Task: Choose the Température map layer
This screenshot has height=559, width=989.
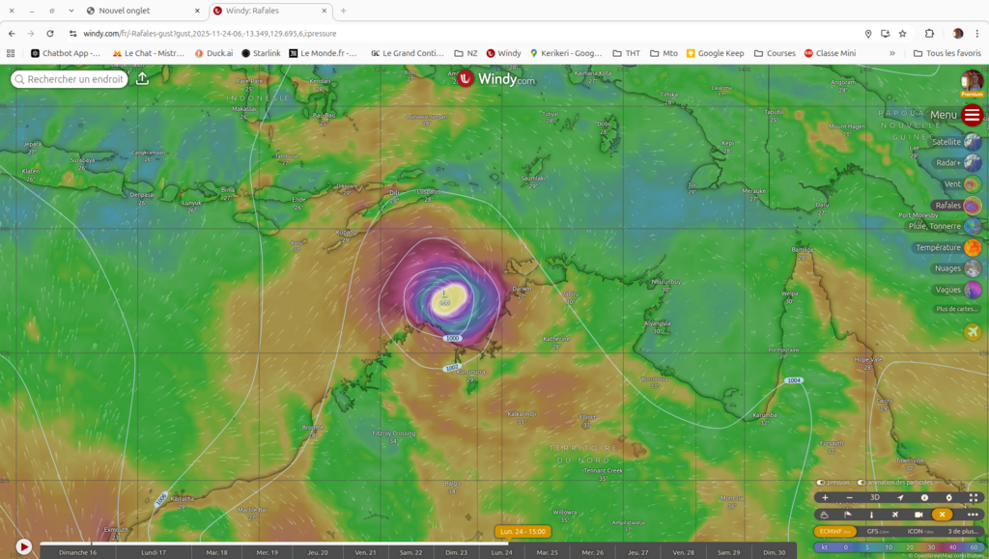Action: pyautogui.click(x=972, y=247)
